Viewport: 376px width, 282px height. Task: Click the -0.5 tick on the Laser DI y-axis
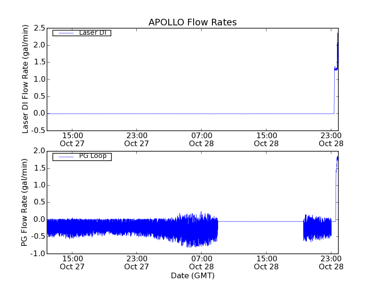click(38, 131)
